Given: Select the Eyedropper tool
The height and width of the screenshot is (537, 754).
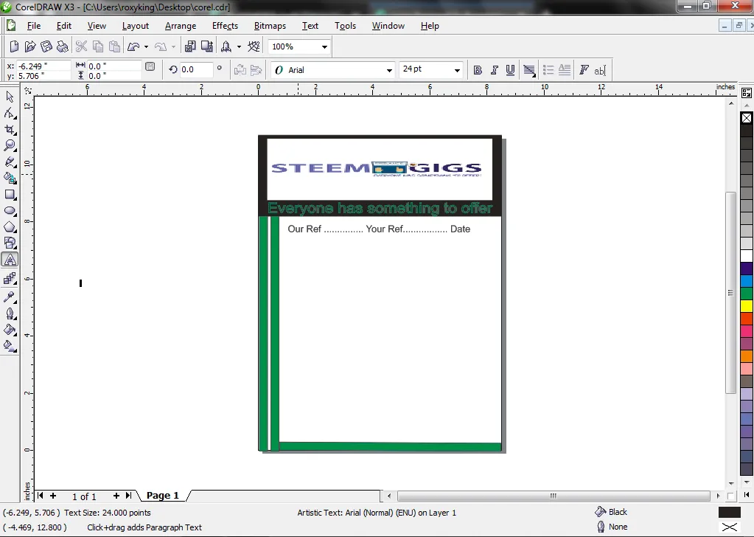Looking at the screenshot, I should click(x=10, y=297).
